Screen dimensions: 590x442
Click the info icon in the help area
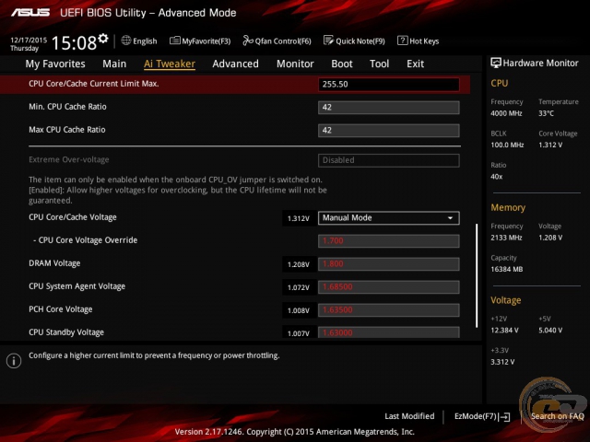(x=14, y=361)
